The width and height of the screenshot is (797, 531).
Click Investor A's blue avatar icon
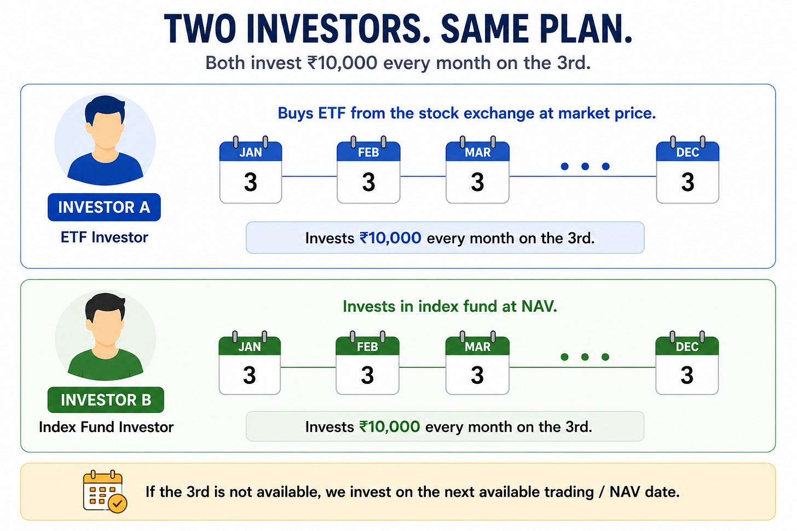coord(105,139)
